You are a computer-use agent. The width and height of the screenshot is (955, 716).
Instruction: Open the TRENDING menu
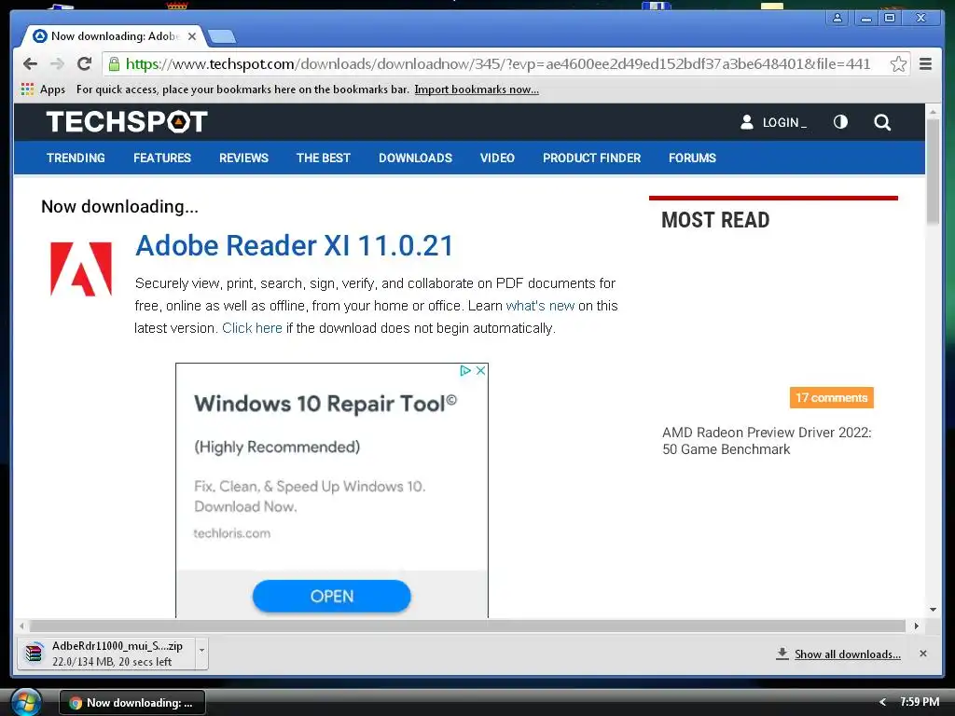click(x=76, y=158)
